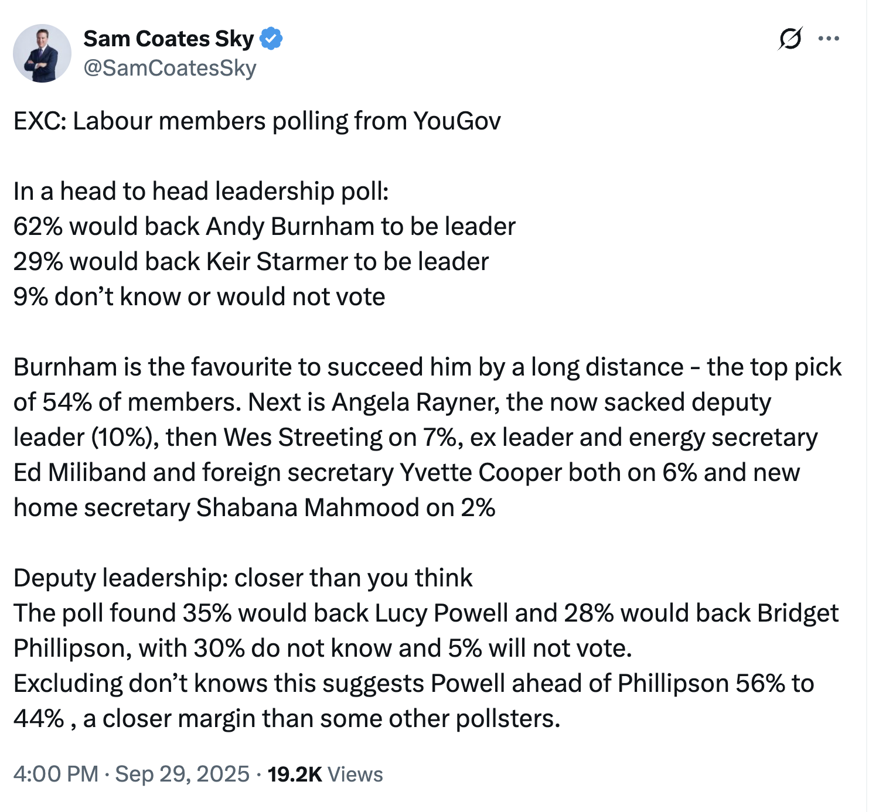This screenshot has width=886, height=812.
Task: Click the 62% Andy Burnham line
Action: pyautogui.click(x=264, y=227)
